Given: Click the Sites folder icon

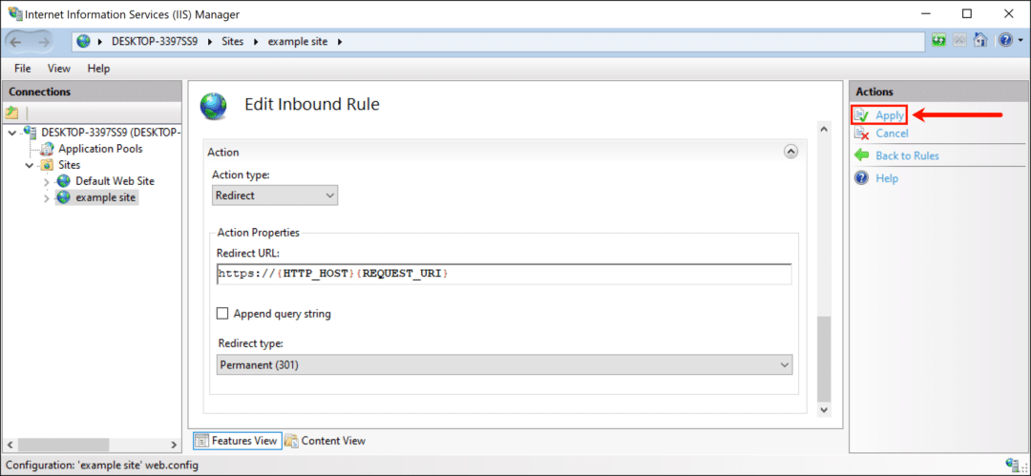Looking at the screenshot, I should (48, 165).
